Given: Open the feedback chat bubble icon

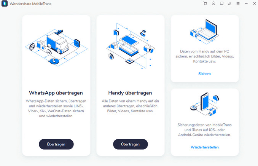Looking at the screenshot, I should [x=221, y=3].
